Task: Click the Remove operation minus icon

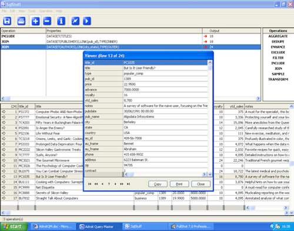Action: coord(47,21)
